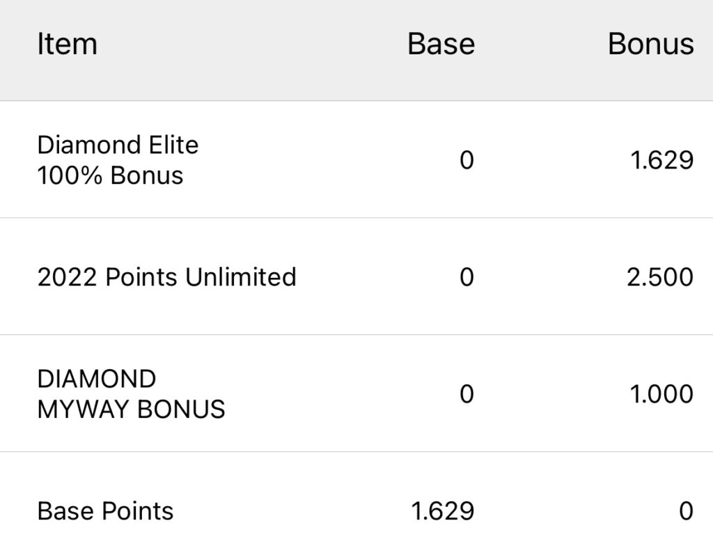Tap the 1.629 bonus value for Diamond Elite
713x555 pixels.
[x=661, y=160]
